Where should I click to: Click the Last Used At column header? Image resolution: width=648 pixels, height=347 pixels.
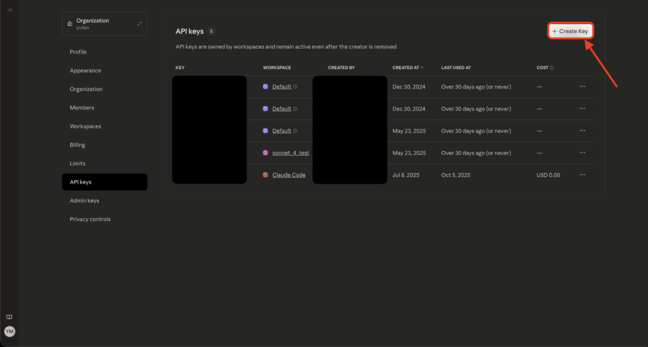tap(456, 68)
